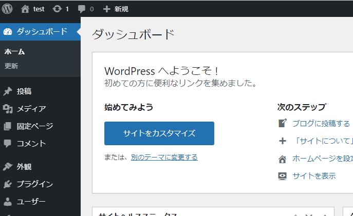Click the サイトをカスタマイズ button

click(x=159, y=133)
